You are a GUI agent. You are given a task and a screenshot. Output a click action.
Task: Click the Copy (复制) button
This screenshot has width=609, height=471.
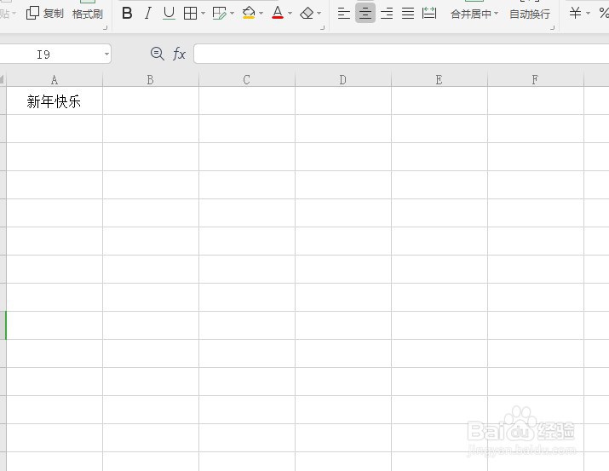[x=44, y=14]
